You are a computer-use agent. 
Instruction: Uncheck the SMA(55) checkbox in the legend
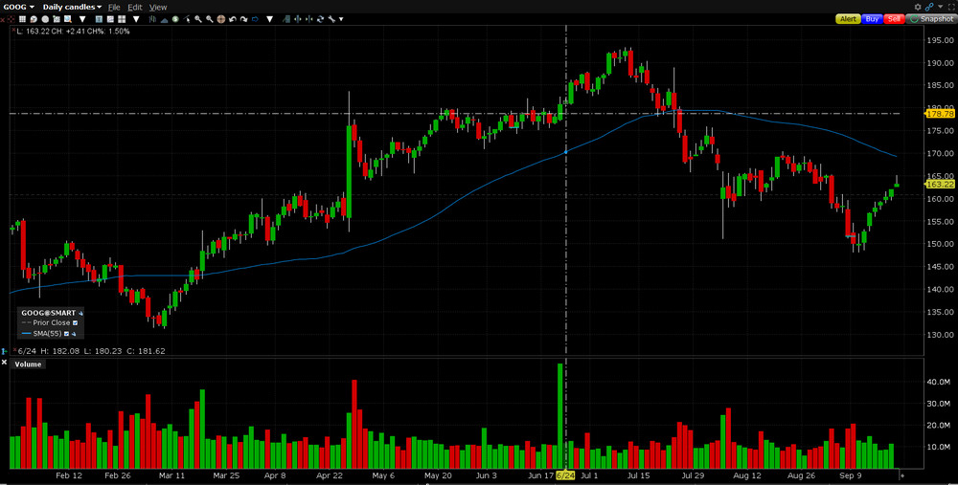[x=66, y=334]
